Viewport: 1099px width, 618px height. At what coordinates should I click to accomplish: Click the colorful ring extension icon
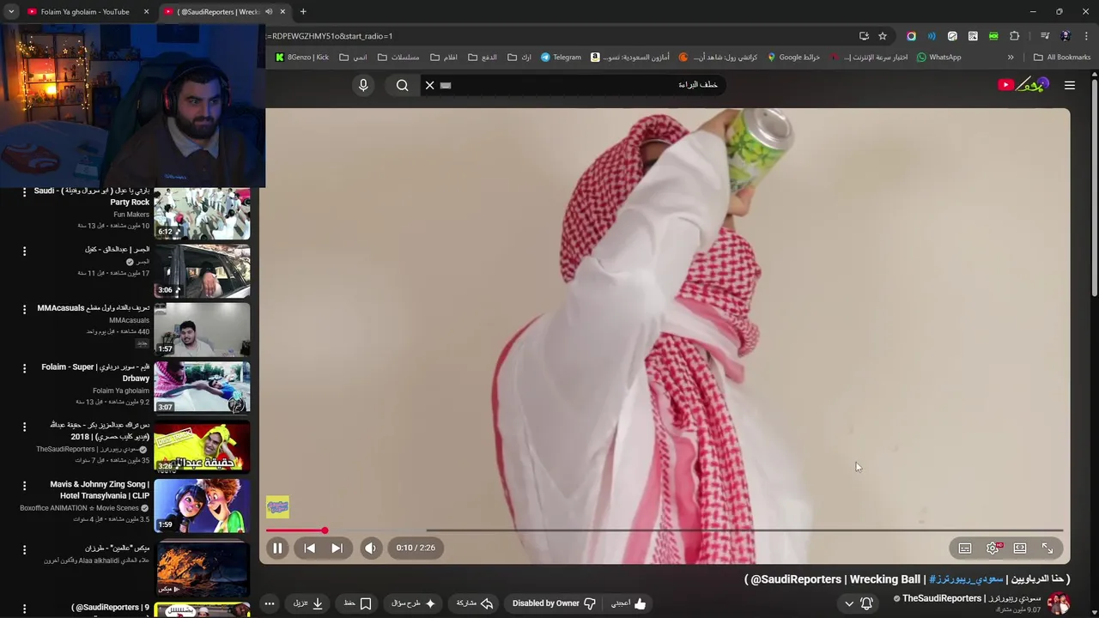911,36
